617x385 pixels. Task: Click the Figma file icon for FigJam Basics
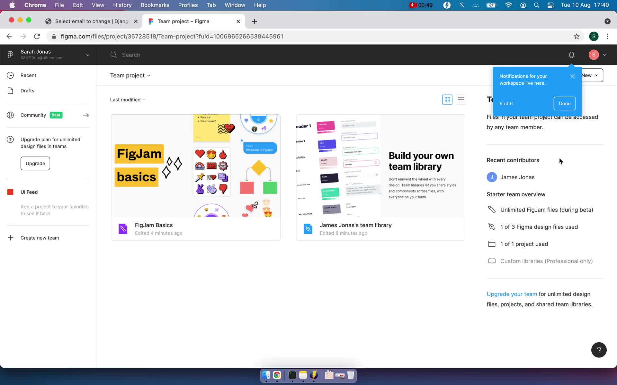(x=123, y=228)
